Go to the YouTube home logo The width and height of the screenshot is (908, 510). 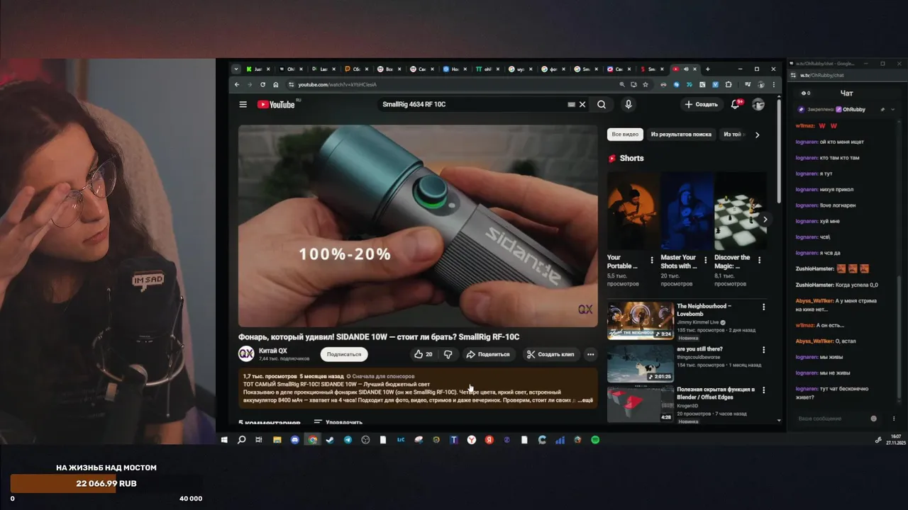276,104
